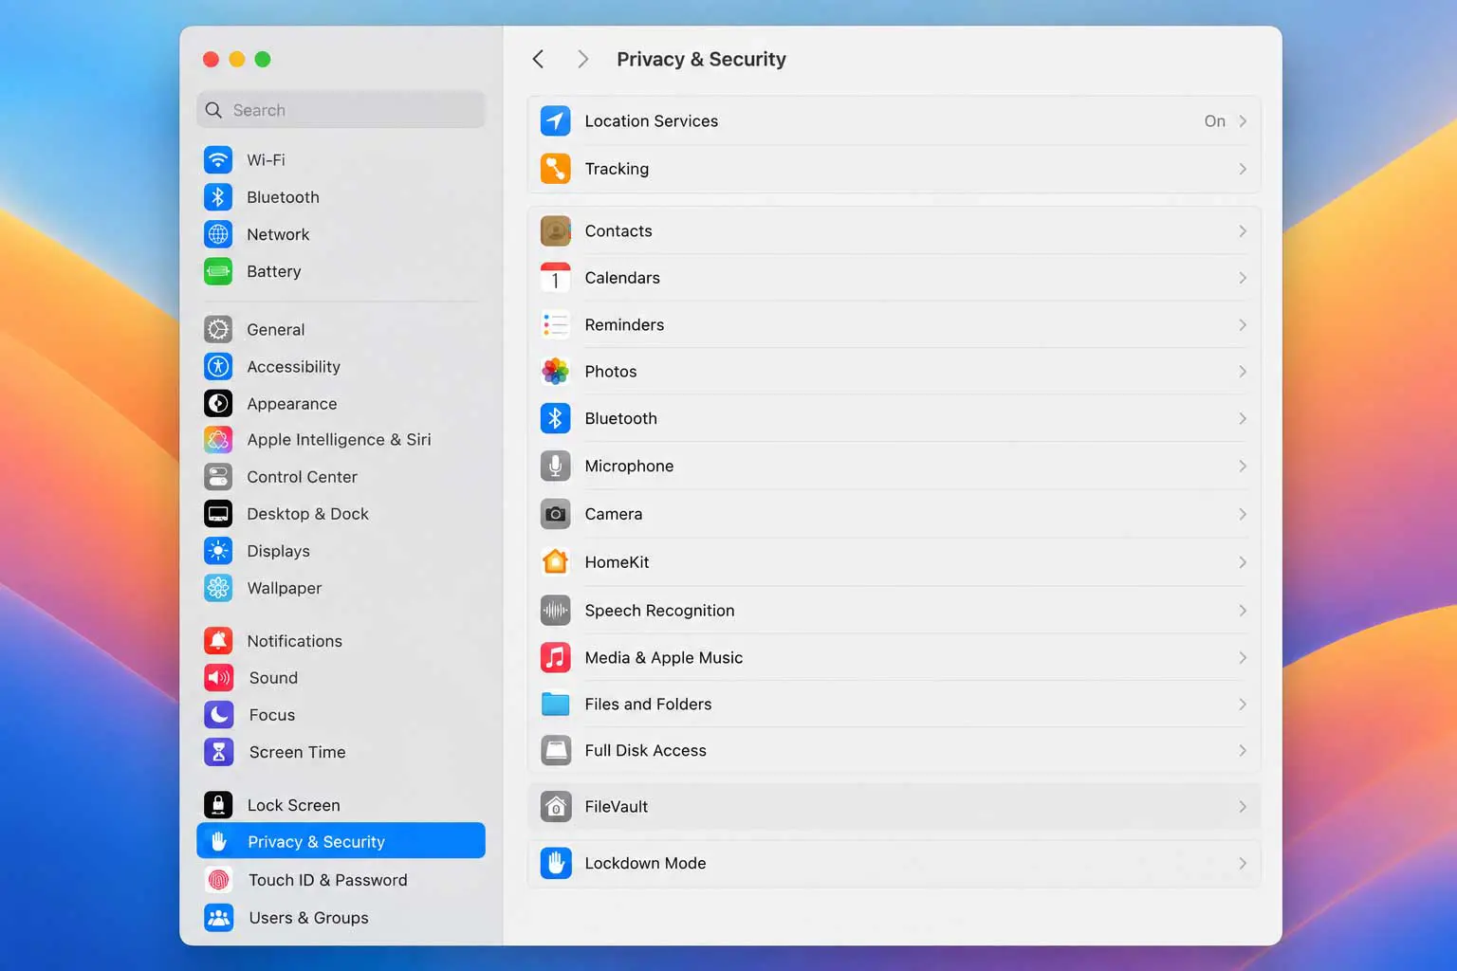The width and height of the screenshot is (1457, 971).
Task: Open Apple Intelligence & Siri settings
Action: [341, 439]
